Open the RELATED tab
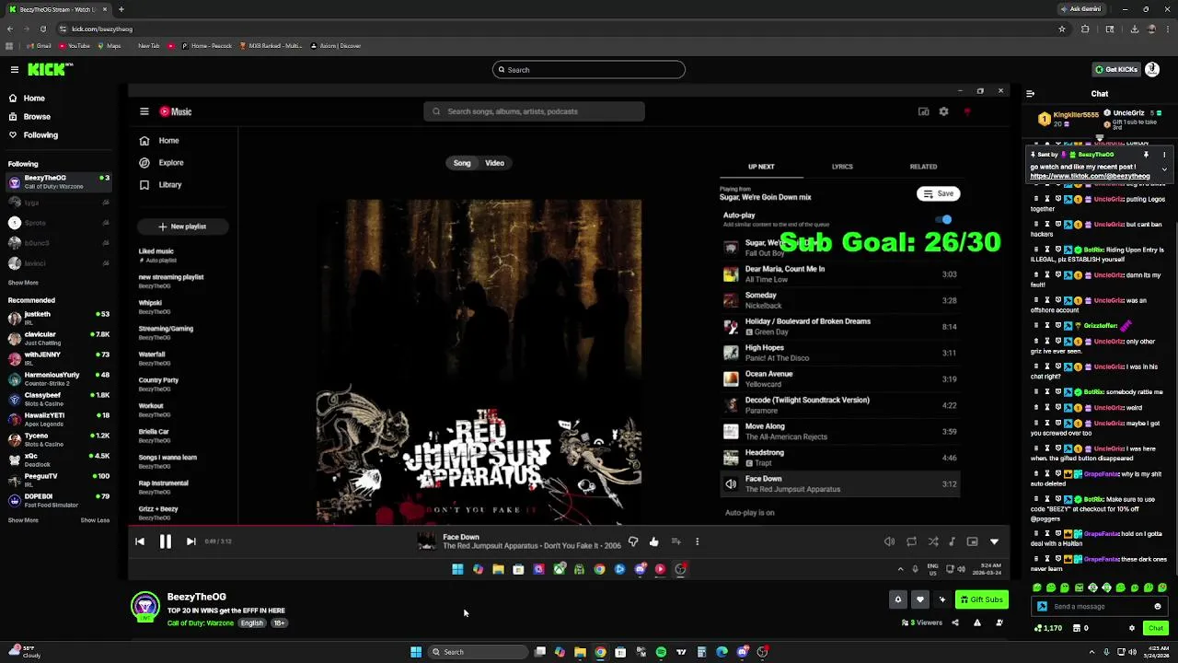 pyautogui.click(x=923, y=167)
